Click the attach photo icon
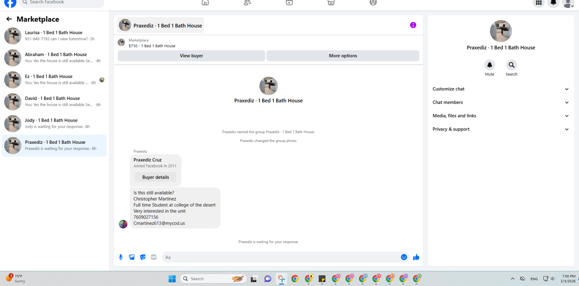 click(132, 257)
